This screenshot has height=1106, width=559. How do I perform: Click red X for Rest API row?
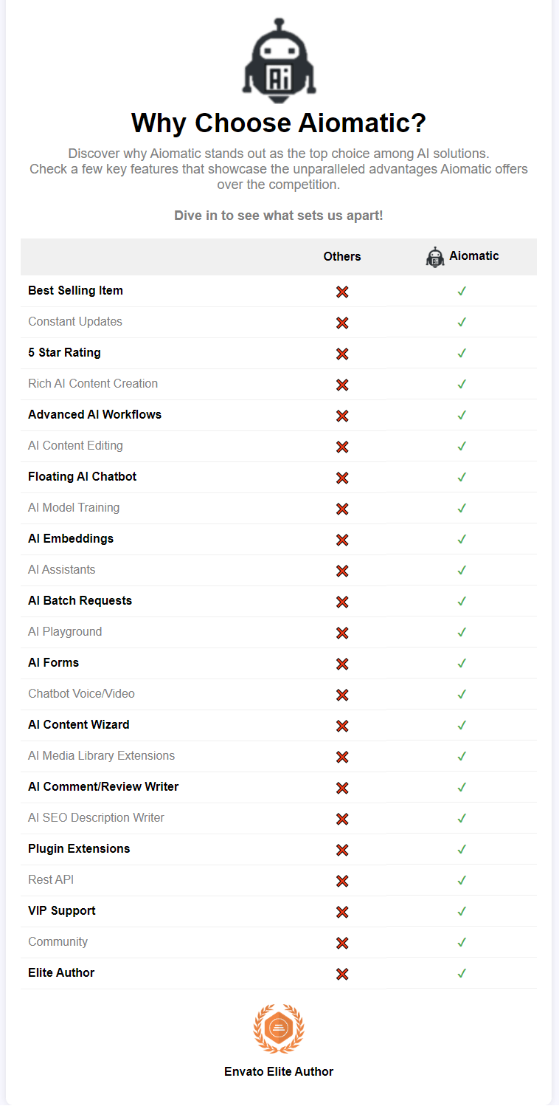click(x=342, y=881)
